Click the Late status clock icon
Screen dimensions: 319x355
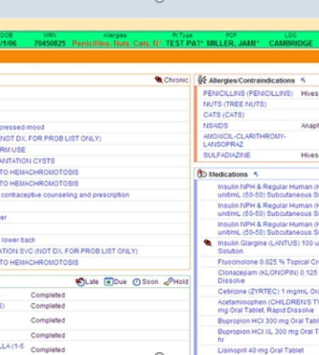tap(80, 282)
